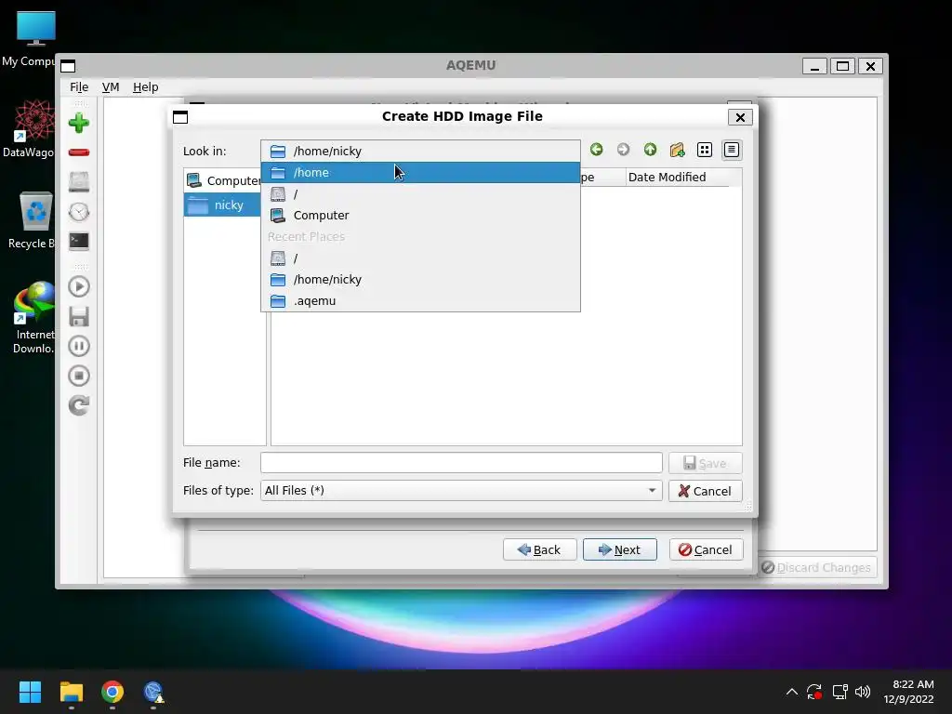Click the sync update tray icon
This screenshot has height=714, width=952.
click(x=814, y=692)
